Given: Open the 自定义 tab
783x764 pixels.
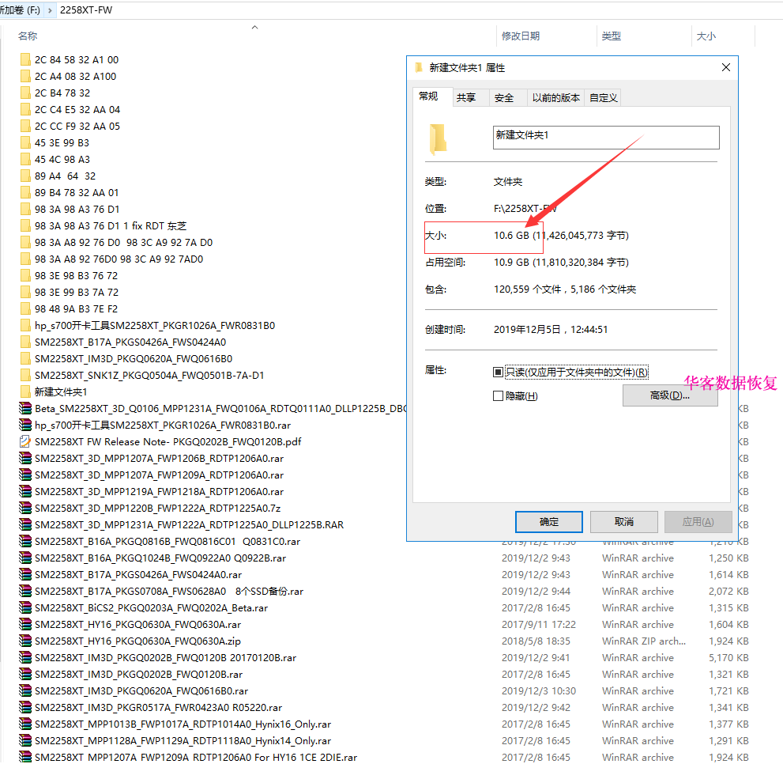Looking at the screenshot, I should [603, 97].
